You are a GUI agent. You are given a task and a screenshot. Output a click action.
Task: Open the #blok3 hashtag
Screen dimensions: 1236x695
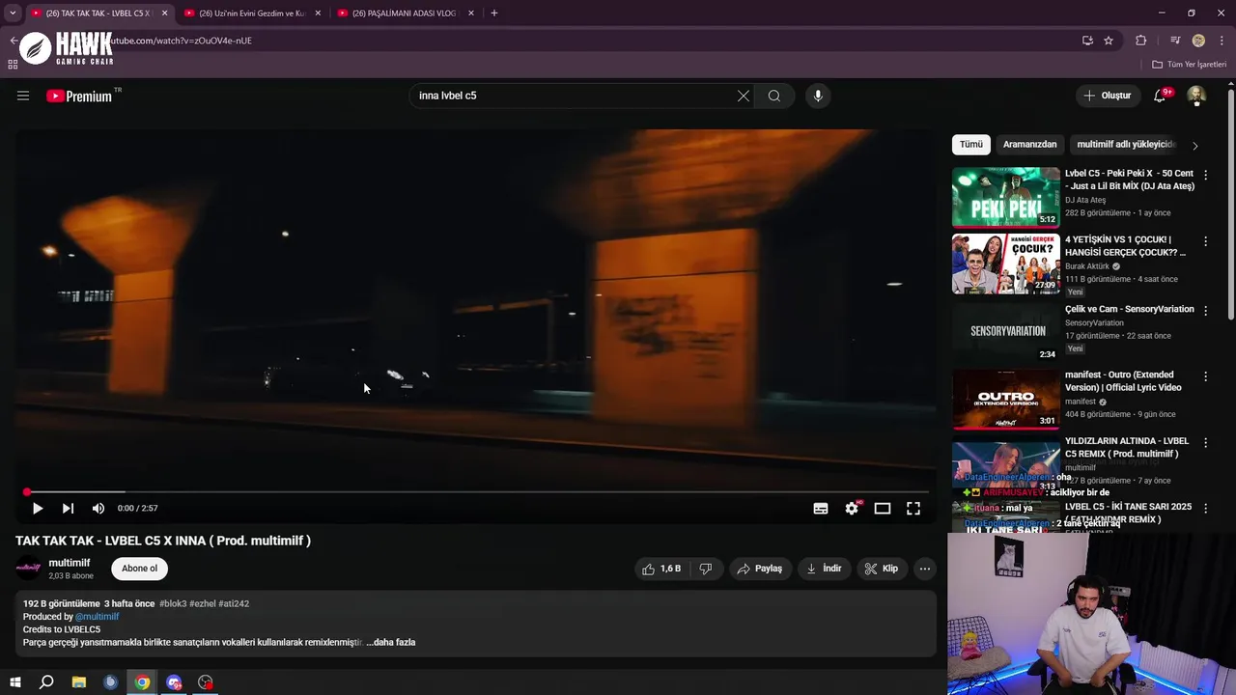click(x=173, y=603)
